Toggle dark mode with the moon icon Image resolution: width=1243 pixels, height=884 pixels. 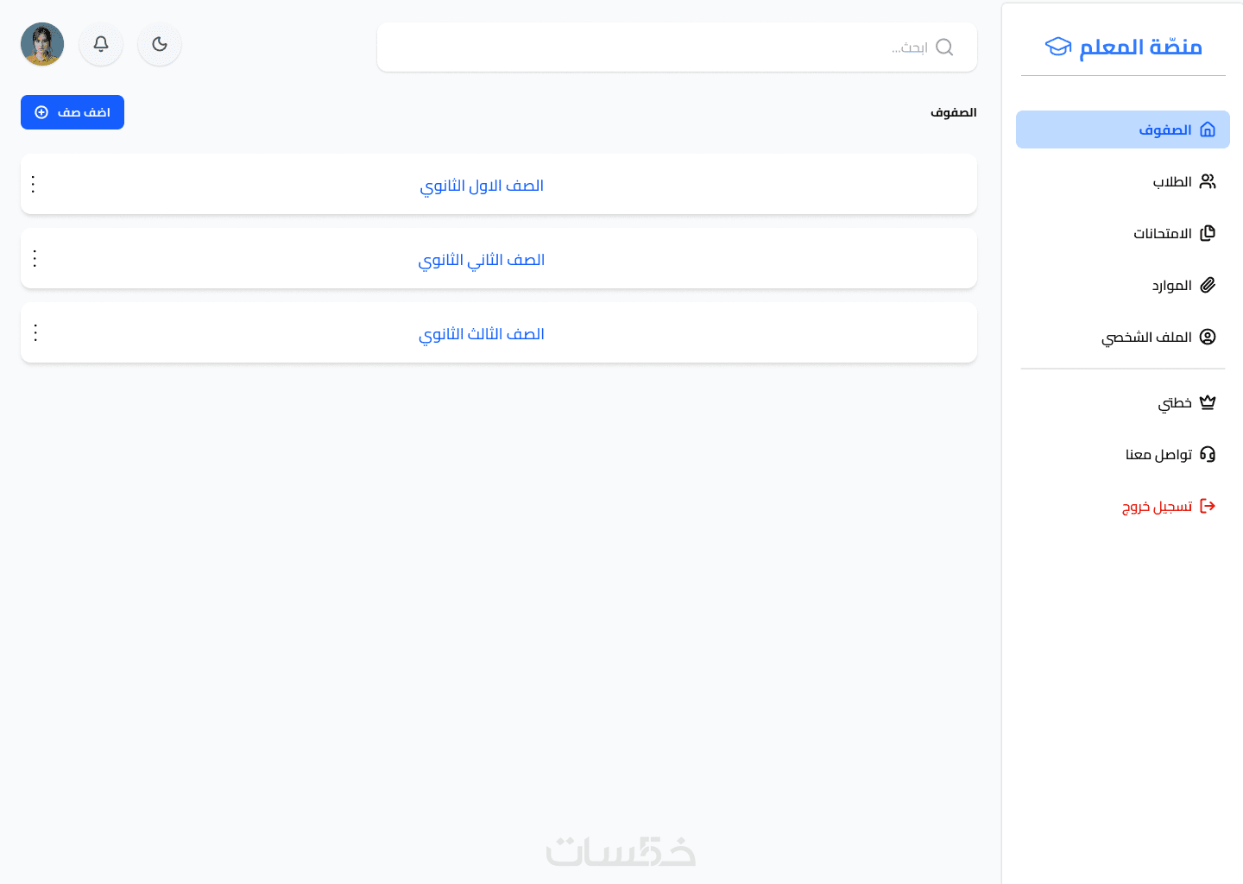[160, 44]
